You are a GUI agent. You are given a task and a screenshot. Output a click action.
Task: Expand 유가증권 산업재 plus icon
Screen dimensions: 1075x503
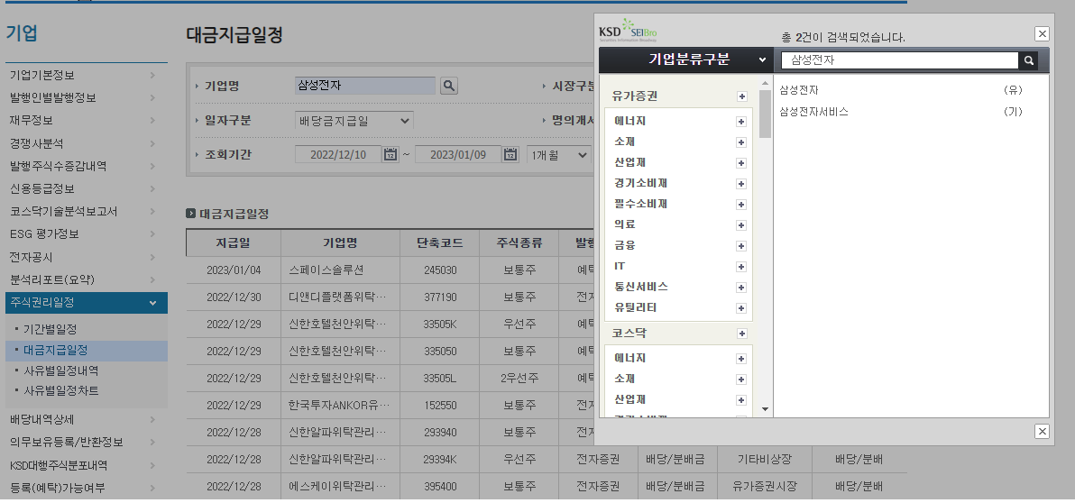tap(741, 163)
